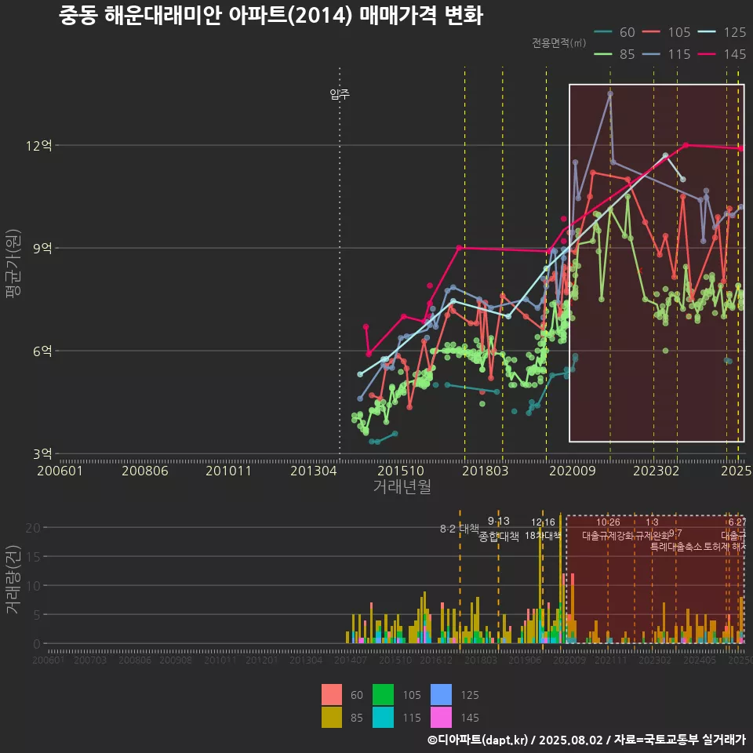Click the '자료=국토교통부 실거래가' source text
The height and width of the screenshot is (753, 753).
tap(680, 740)
